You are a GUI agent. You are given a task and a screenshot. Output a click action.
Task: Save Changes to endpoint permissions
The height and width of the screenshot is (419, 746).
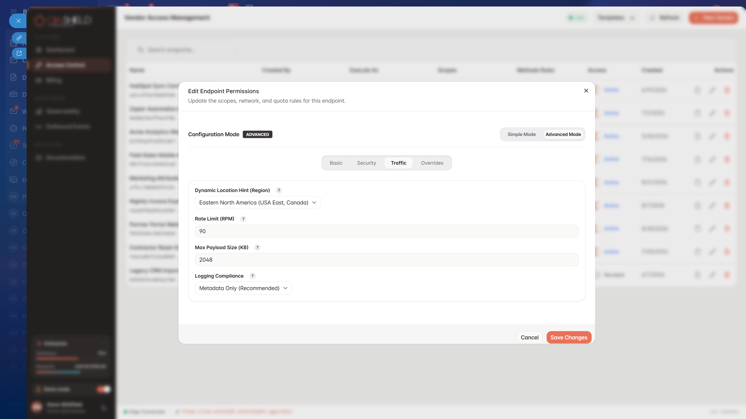(569, 337)
